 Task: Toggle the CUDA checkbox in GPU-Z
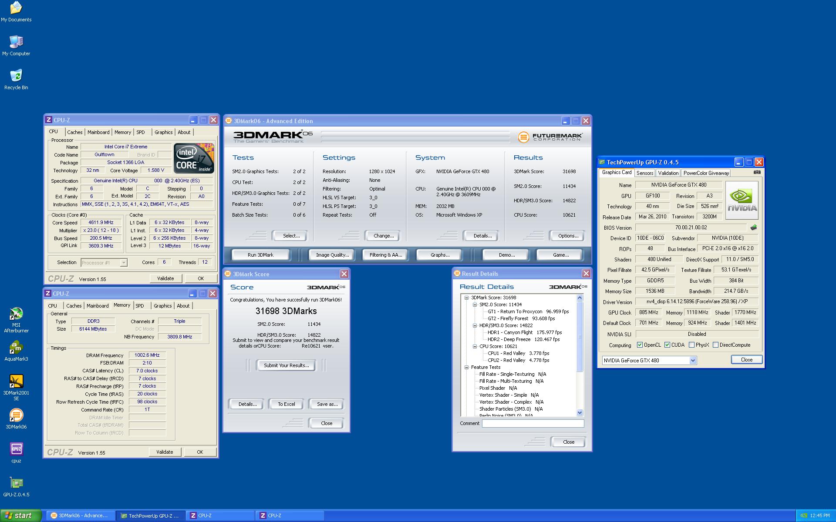667,345
